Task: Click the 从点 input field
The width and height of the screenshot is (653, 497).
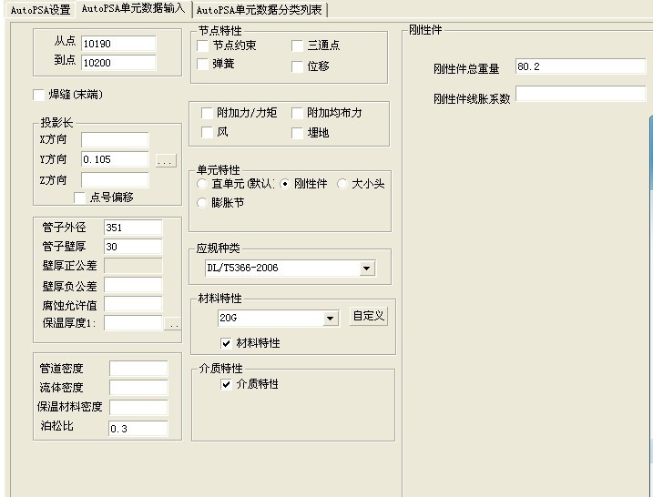Action: (x=117, y=44)
